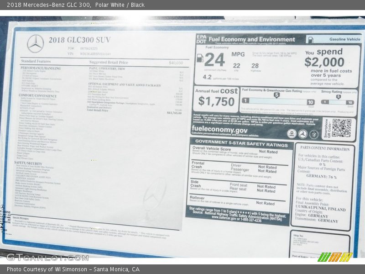Click the 'Ship To:' label
The image size is (365, 274).
298,236
